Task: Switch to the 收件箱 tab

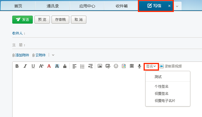Action: click(x=121, y=6)
